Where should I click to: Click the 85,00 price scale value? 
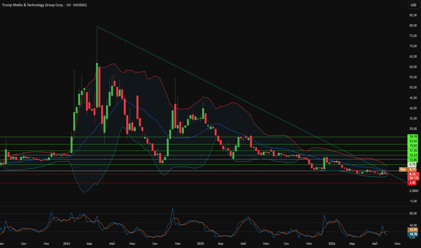coord(413,15)
